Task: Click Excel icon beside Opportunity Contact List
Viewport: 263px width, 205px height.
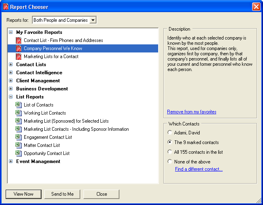Action: click(19, 153)
